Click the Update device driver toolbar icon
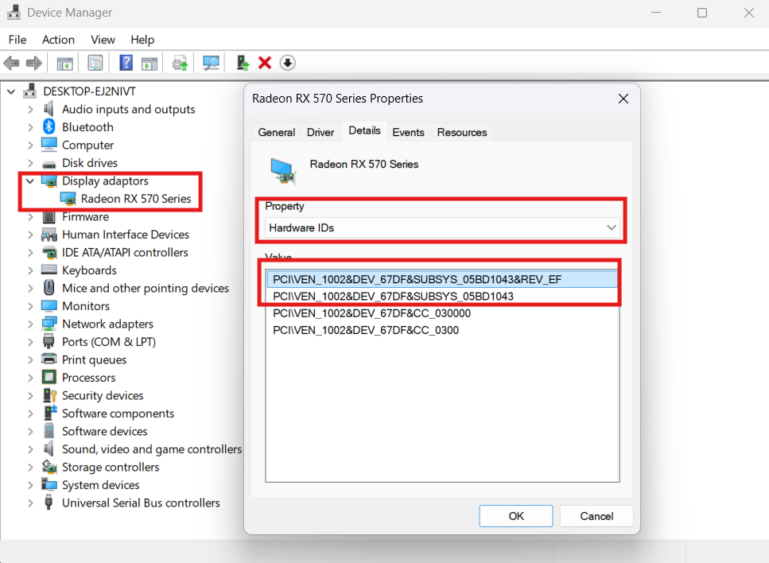The image size is (769, 563). 243,63
